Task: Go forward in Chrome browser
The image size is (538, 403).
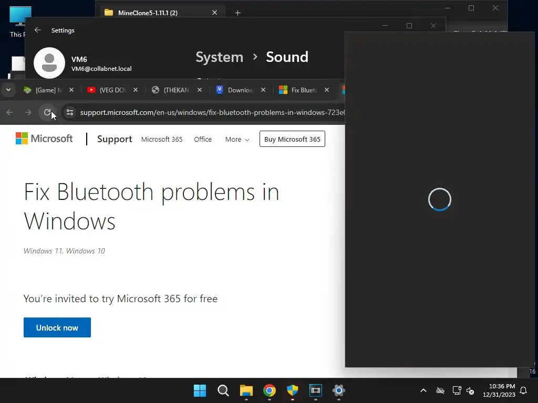Action: (x=28, y=112)
